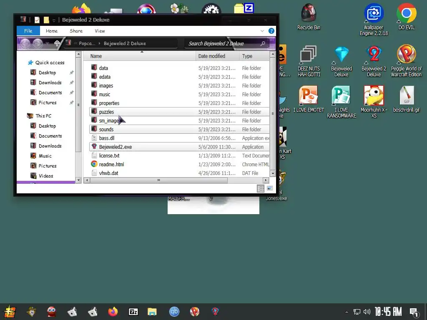
Task: Open File Explorer from the taskbar
Action: tap(152, 312)
